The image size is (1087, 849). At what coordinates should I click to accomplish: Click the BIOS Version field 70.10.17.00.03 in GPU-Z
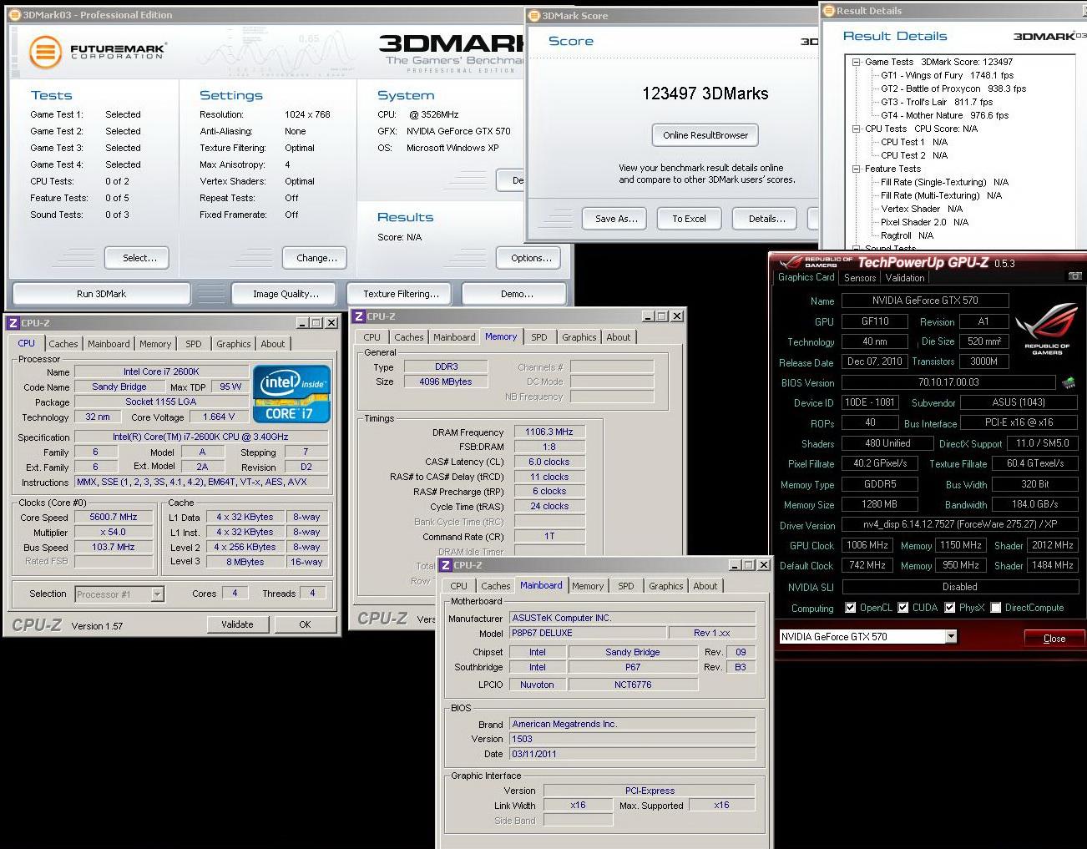pos(948,382)
